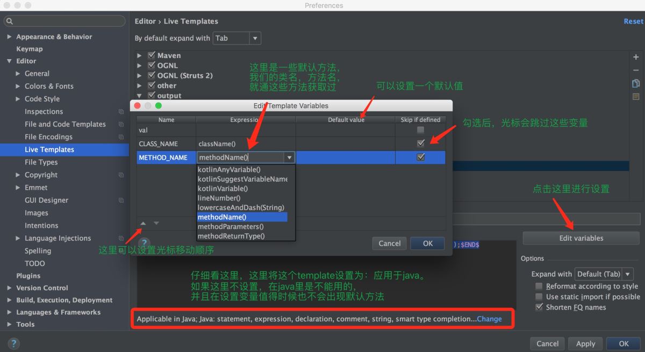Collapse the Editor section in the sidebar
The height and width of the screenshot is (352, 645).
9,61
